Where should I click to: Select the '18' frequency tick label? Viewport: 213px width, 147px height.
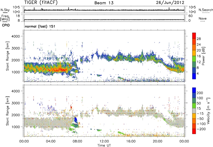(18, 16)
